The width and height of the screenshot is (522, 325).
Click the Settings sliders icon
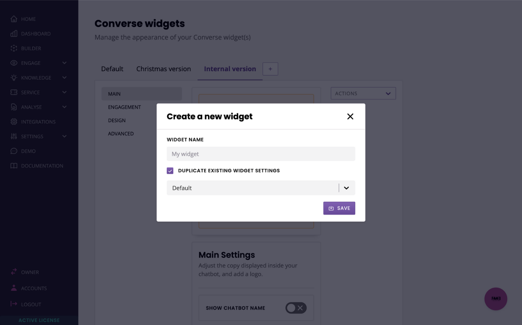click(14, 136)
